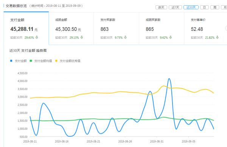227x147 pixels.
Task: Open the 支付金额 metric tab
Action: (x=26, y=28)
